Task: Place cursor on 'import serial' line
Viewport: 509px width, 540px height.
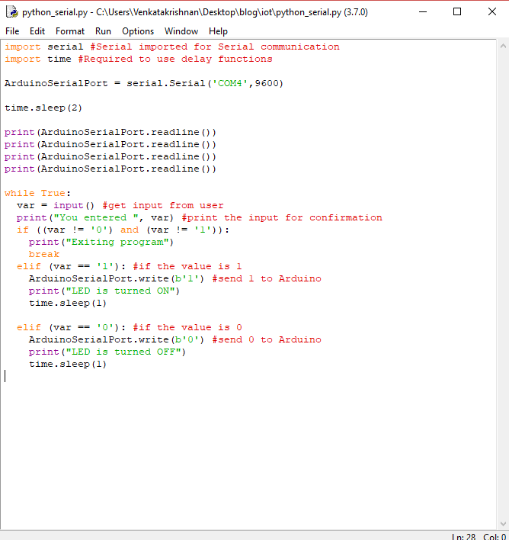Action: [x=172, y=47]
